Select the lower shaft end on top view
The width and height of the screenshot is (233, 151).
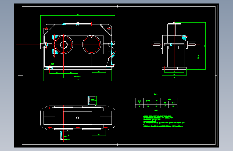point(64,135)
